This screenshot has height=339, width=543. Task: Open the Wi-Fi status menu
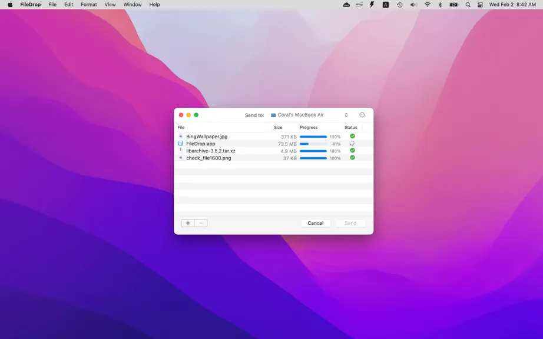coord(428,5)
